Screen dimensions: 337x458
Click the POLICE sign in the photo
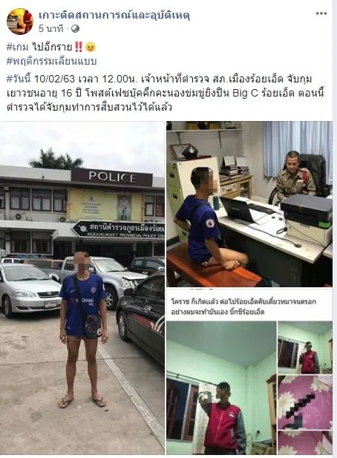click(112, 177)
